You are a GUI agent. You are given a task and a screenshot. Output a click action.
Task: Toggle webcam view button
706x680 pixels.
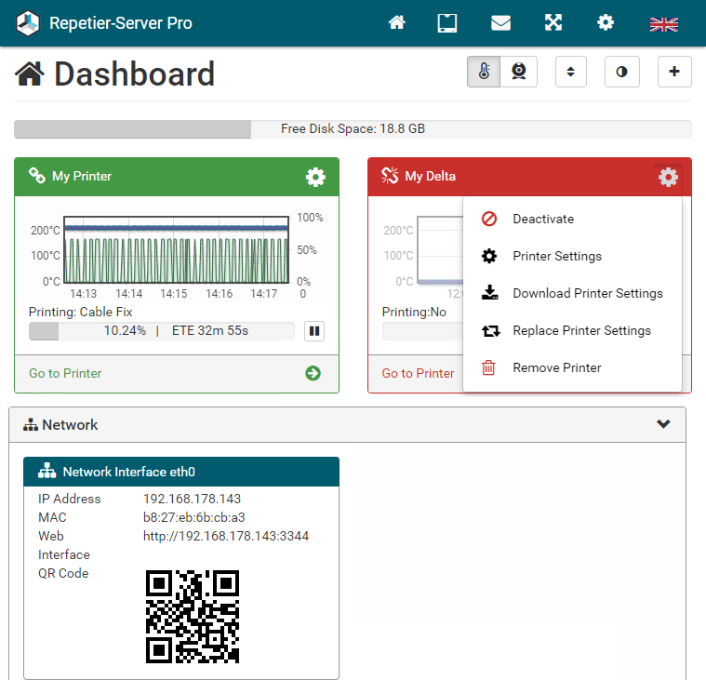520,72
